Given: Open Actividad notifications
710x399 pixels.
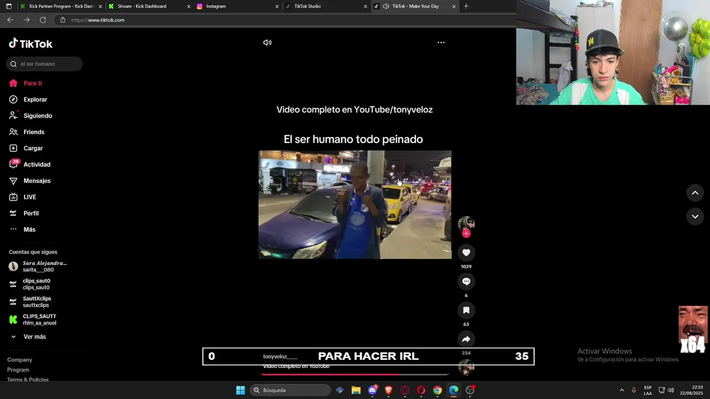Looking at the screenshot, I should (29, 165).
